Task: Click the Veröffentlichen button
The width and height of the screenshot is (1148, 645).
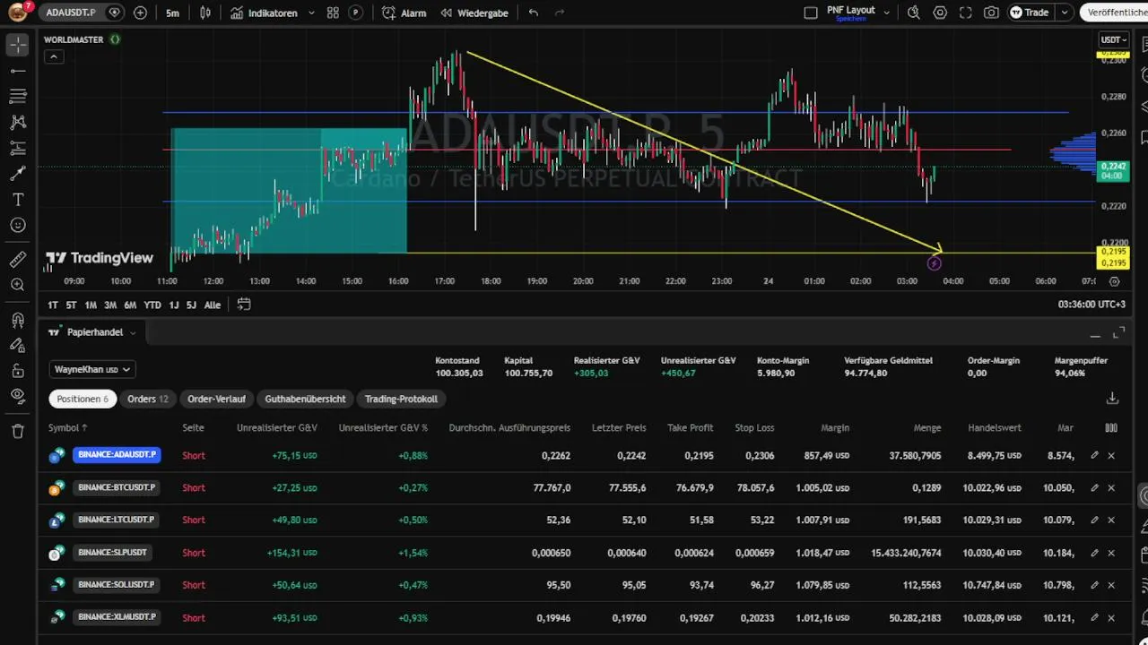Action: click(x=1117, y=13)
